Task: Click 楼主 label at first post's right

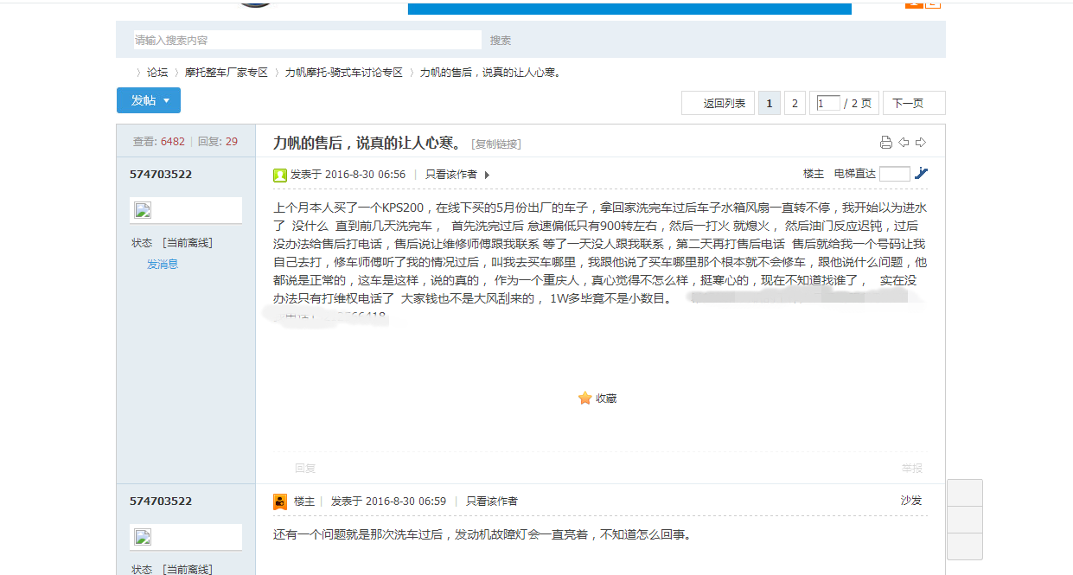Action: point(814,174)
